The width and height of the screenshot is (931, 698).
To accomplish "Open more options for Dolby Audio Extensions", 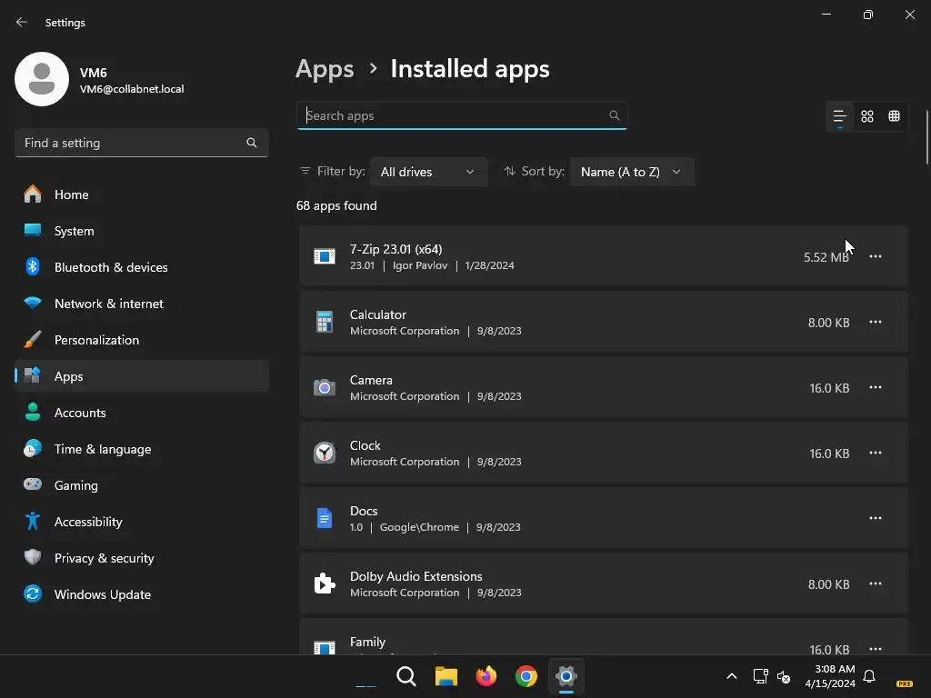I will tap(876, 583).
